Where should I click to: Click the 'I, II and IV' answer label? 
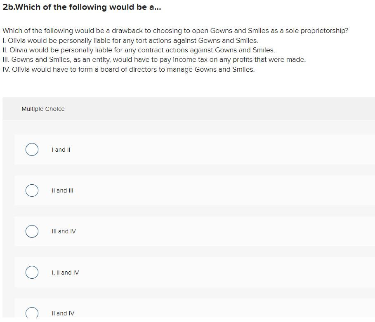[x=66, y=273]
